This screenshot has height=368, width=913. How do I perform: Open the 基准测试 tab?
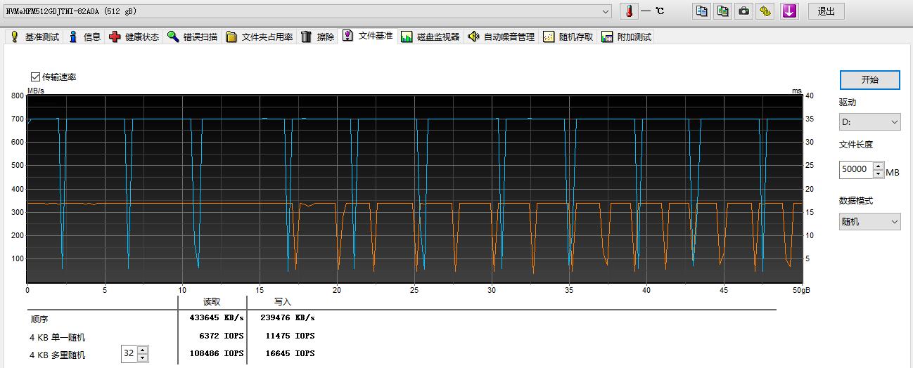pos(34,37)
